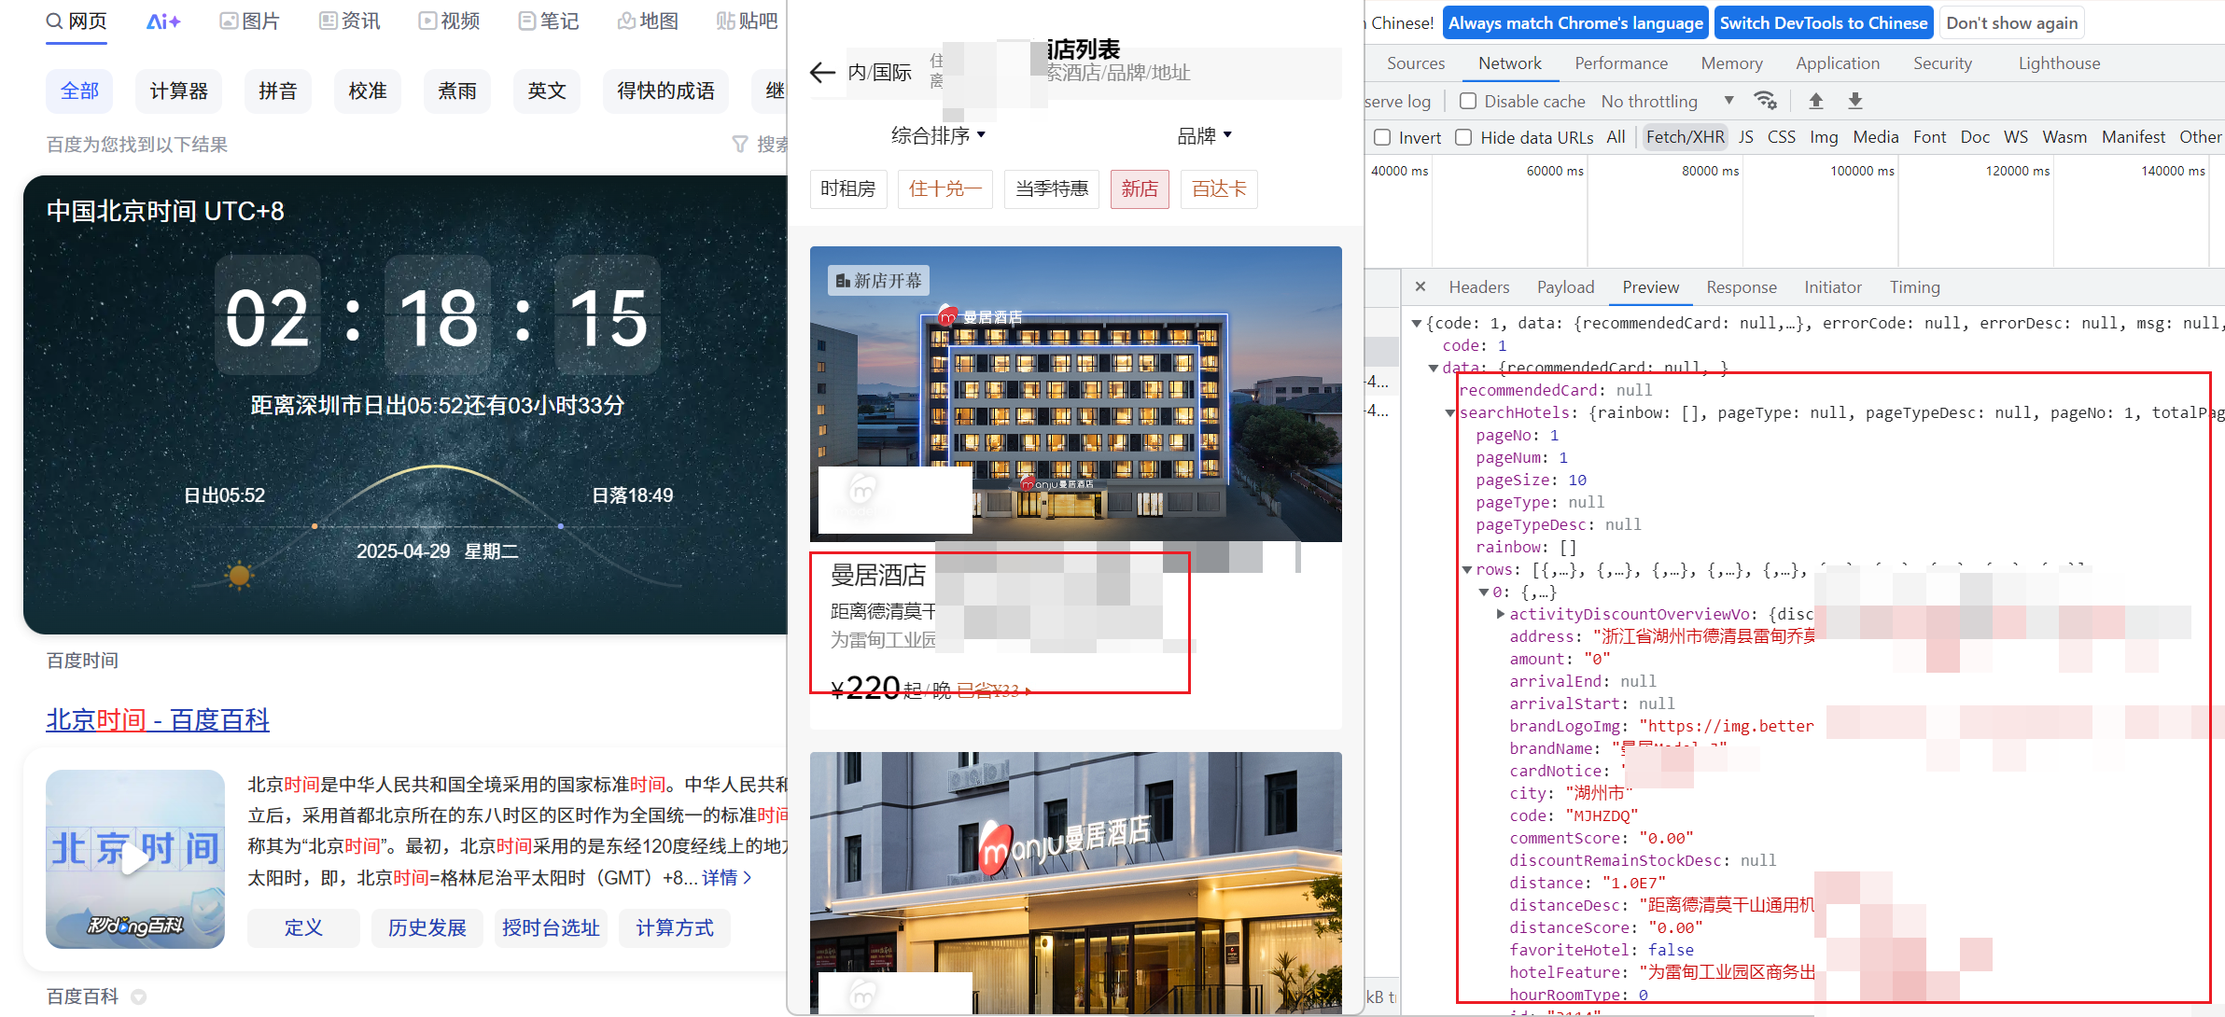The width and height of the screenshot is (2225, 1017).
Task: Open the No throttling dropdown
Action: pos(1667,101)
